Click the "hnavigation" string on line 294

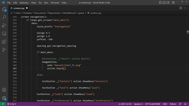point(62,26)
